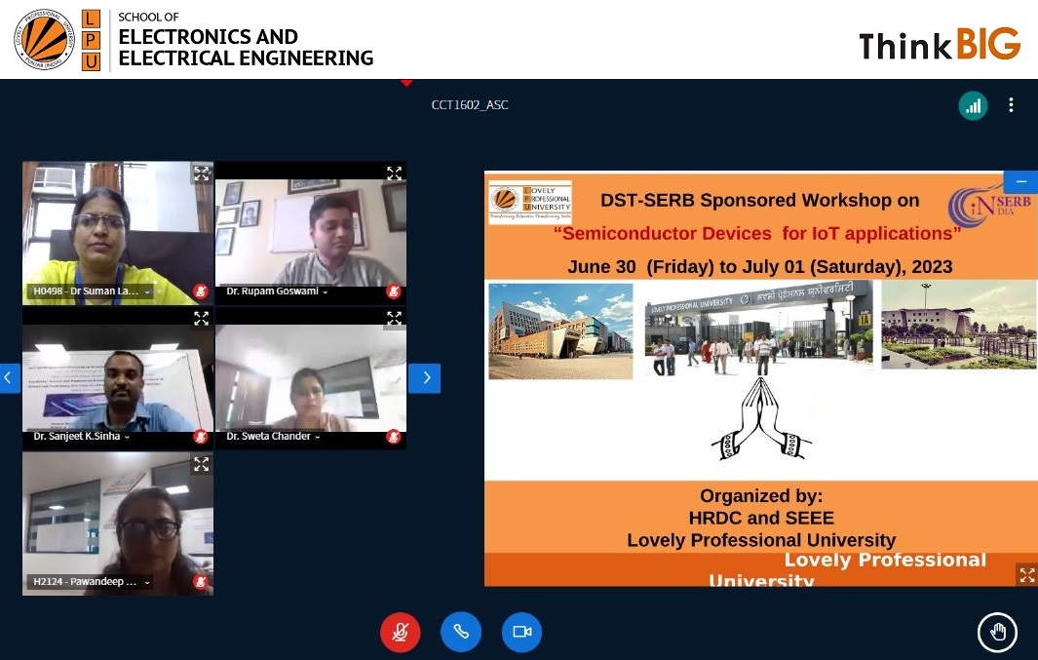Click 'Semiconductor Devices for IoT applications' title
The height and width of the screenshot is (660, 1038).
tap(757, 234)
